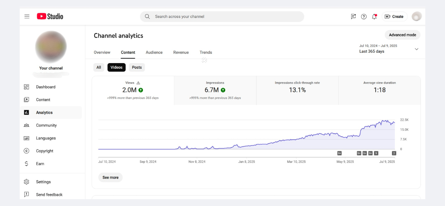Viewport: 445px width, 206px height.
Task: Click the chart marker labeled 2
Action: [x=394, y=153]
